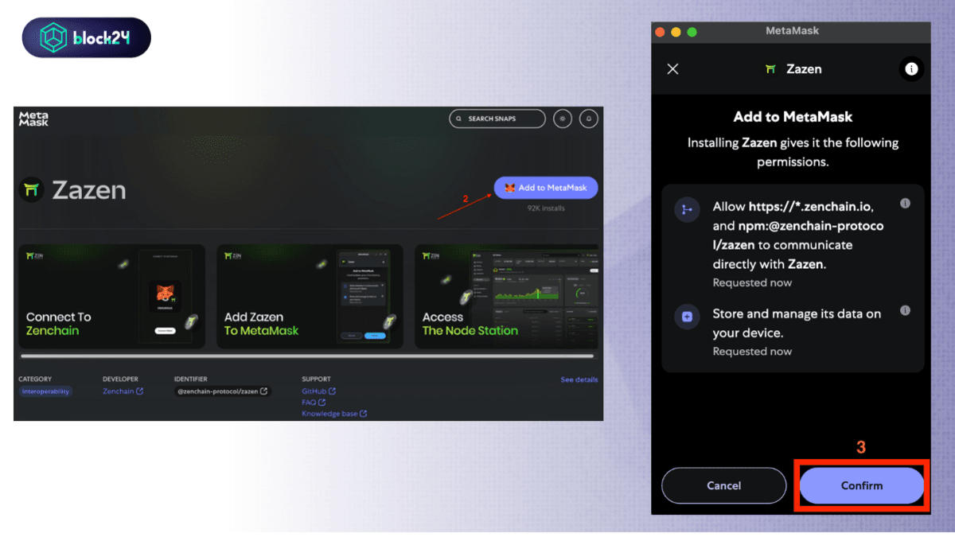Click the Zazen icon in the popup header
Image resolution: width=955 pixels, height=537 pixels.
click(770, 69)
